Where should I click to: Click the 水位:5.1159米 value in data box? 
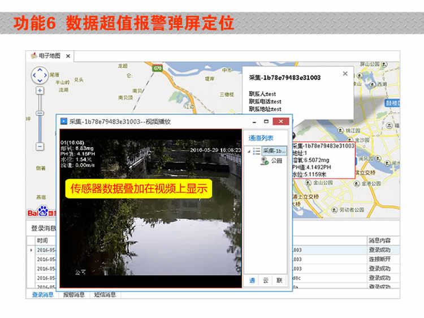310,174
